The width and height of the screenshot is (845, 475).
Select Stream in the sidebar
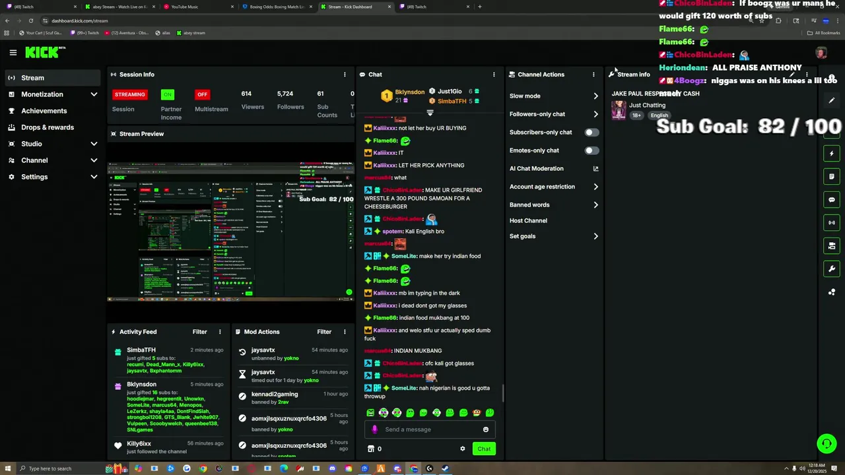(x=54, y=78)
